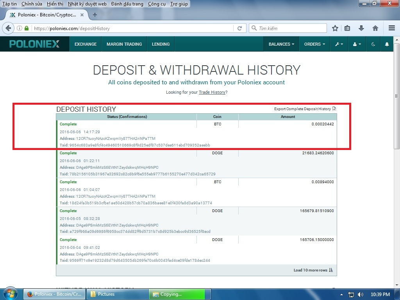The height and width of the screenshot is (300, 400).
Task: Open Nhật ký duyệt web menu
Action: (87, 4)
